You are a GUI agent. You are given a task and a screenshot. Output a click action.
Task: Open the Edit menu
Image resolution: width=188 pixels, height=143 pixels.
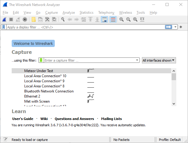pos(16,13)
